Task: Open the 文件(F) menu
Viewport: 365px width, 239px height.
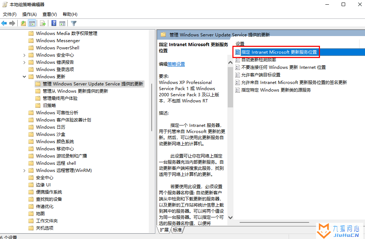Action: pyautogui.click(x=9, y=14)
